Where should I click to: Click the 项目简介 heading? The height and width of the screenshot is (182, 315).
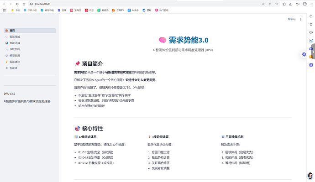click(x=92, y=64)
